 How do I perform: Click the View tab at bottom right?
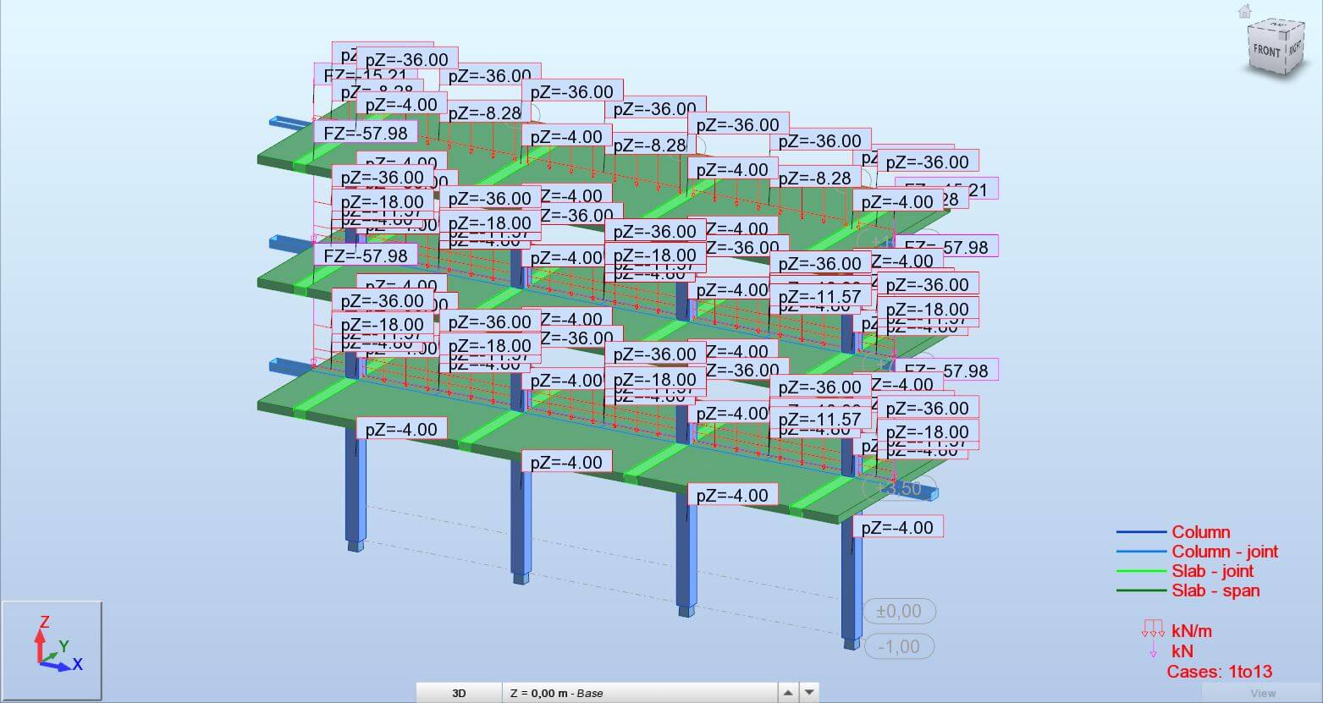click(x=1262, y=693)
